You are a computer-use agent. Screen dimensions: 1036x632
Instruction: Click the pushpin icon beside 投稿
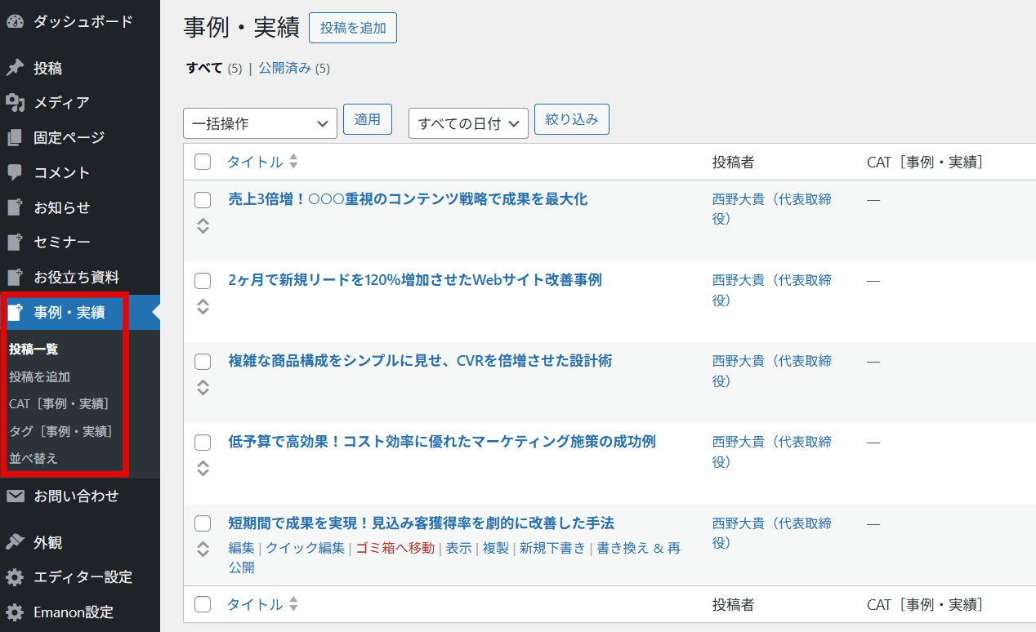[x=15, y=68]
